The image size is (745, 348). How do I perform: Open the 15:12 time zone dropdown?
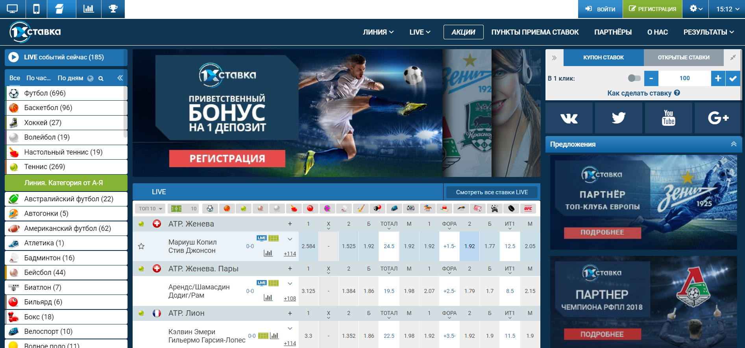pyautogui.click(x=727, y=9)
